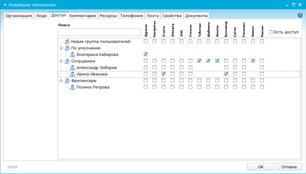
Task: Check SMS for Ирина Иванова
Action: [182, 74]
